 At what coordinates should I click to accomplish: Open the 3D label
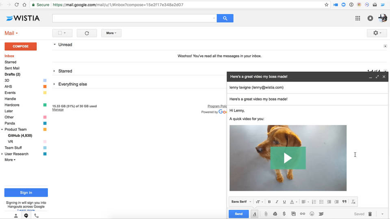point(7,80)
